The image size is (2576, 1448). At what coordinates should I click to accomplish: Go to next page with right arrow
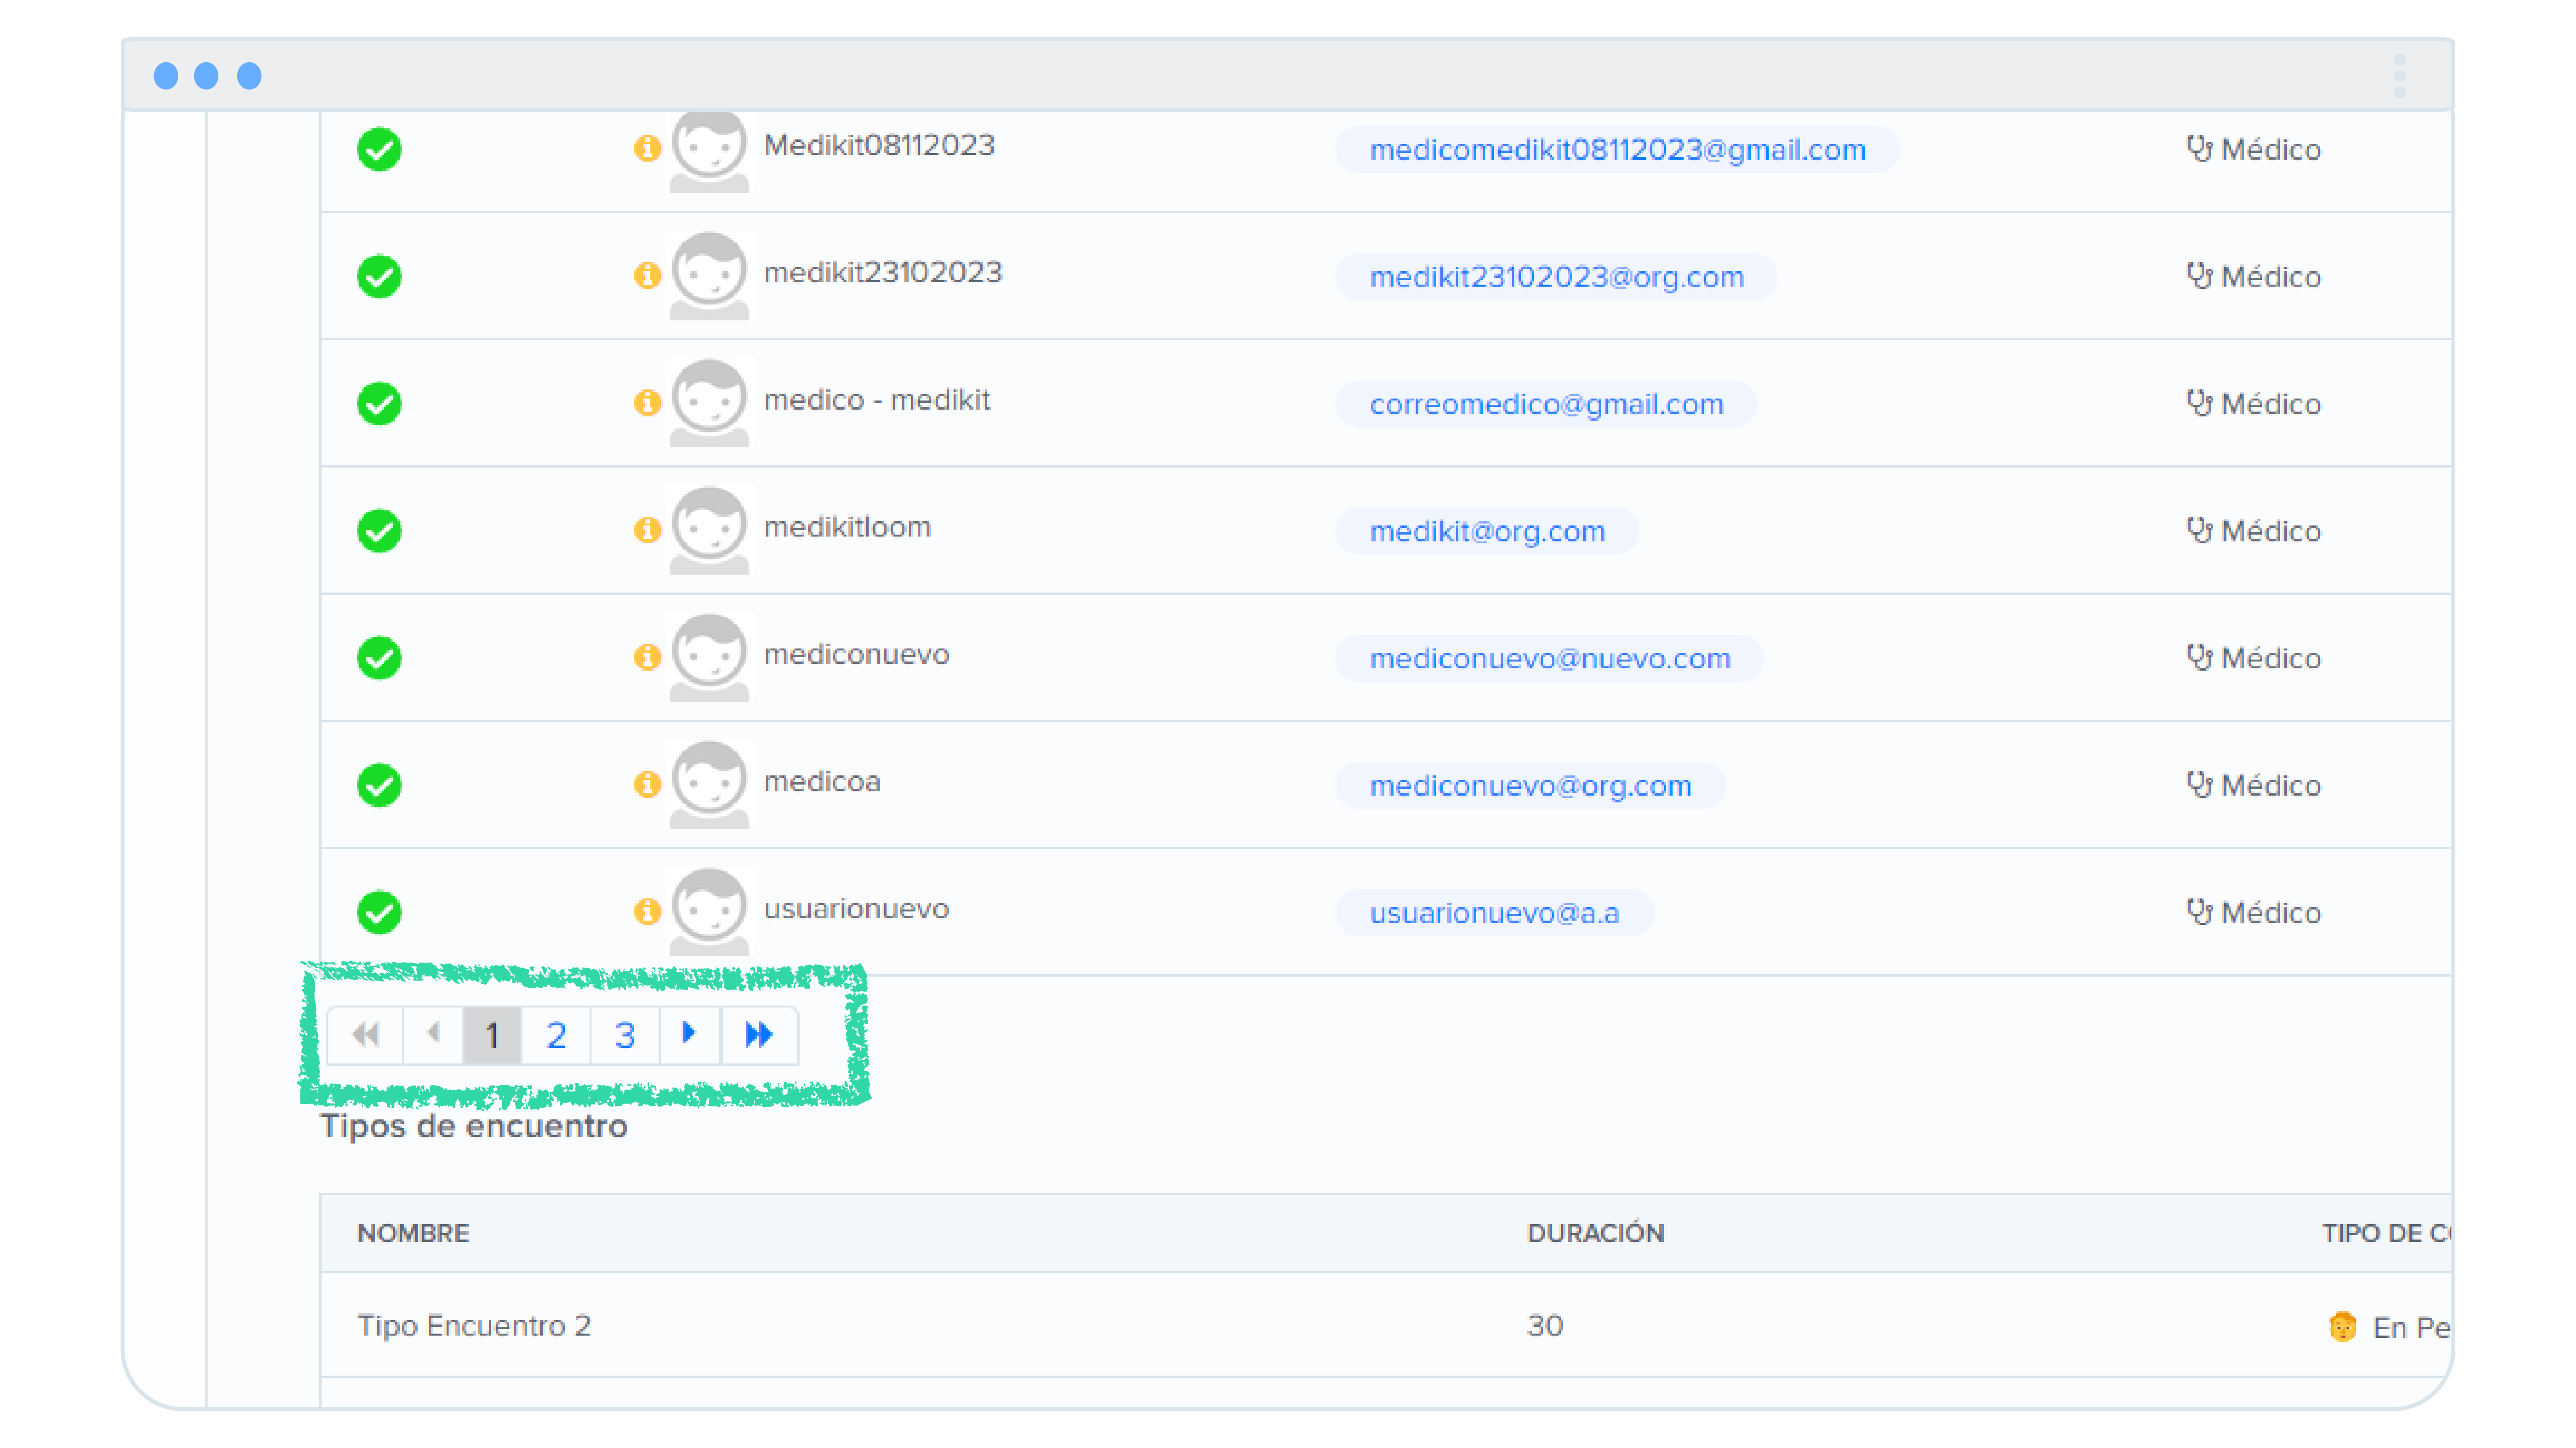click(689, 1034)
